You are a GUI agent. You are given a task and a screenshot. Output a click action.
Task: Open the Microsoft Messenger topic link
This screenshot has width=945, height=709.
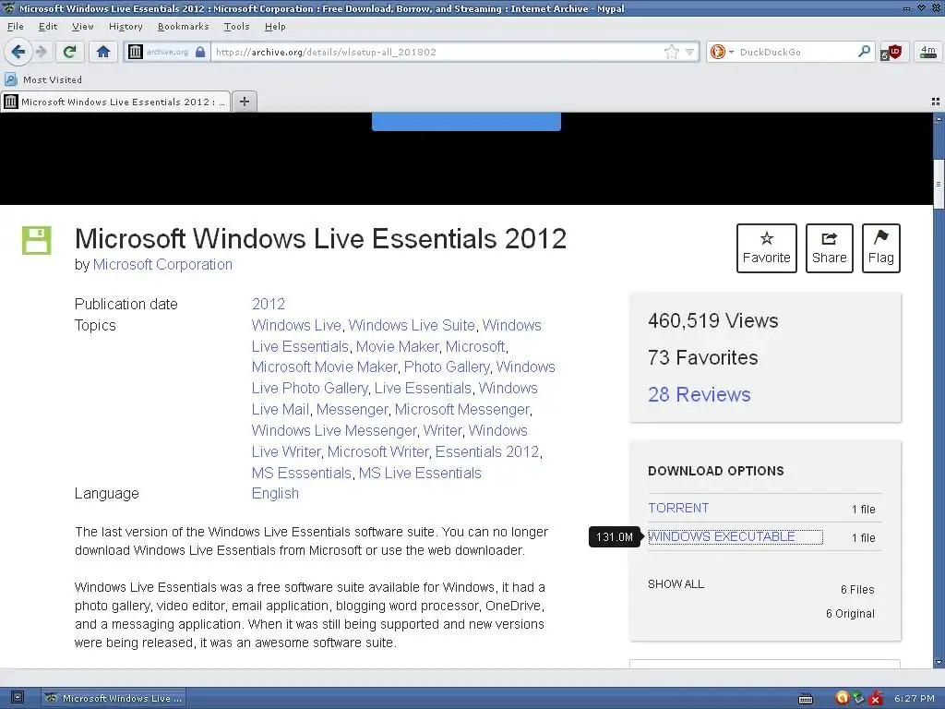[x=461, y=409]
